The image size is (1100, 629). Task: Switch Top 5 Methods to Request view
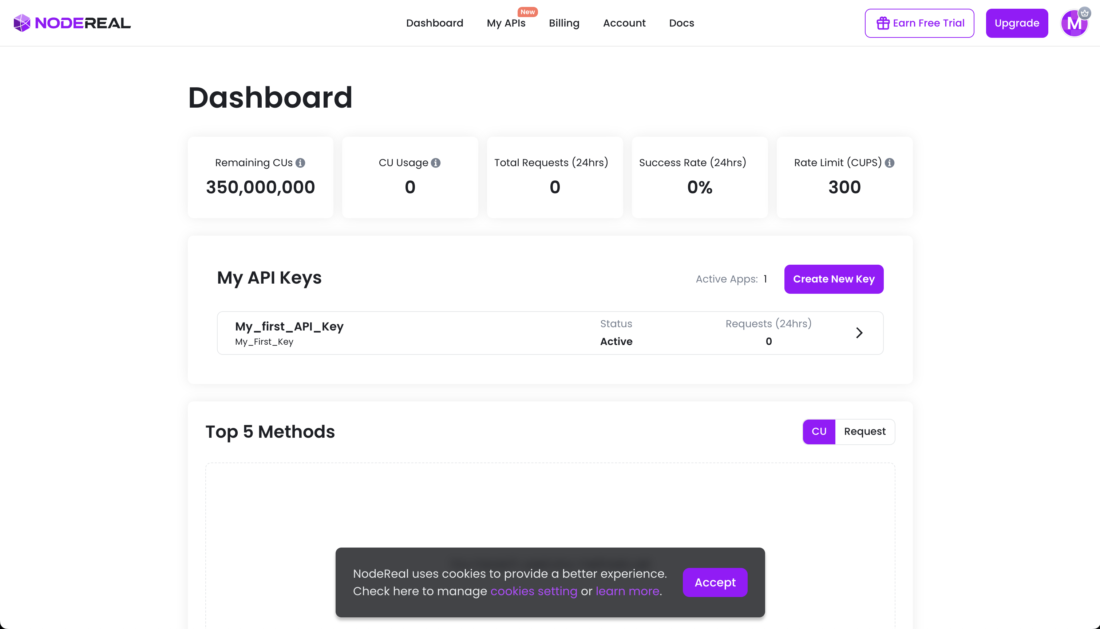[x=864, y=431]
